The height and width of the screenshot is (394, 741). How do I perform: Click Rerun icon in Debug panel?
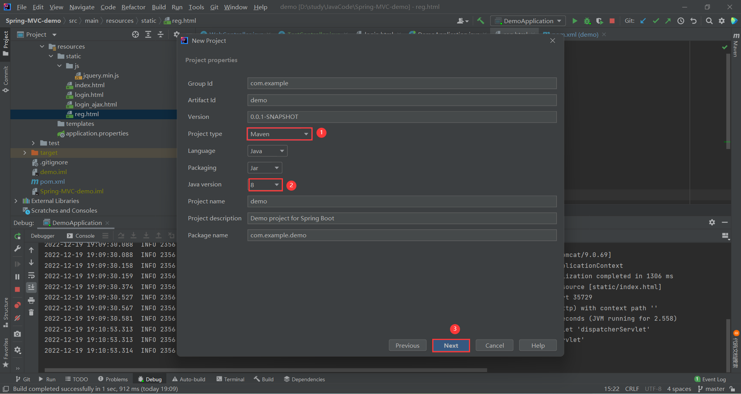point(17,236)
